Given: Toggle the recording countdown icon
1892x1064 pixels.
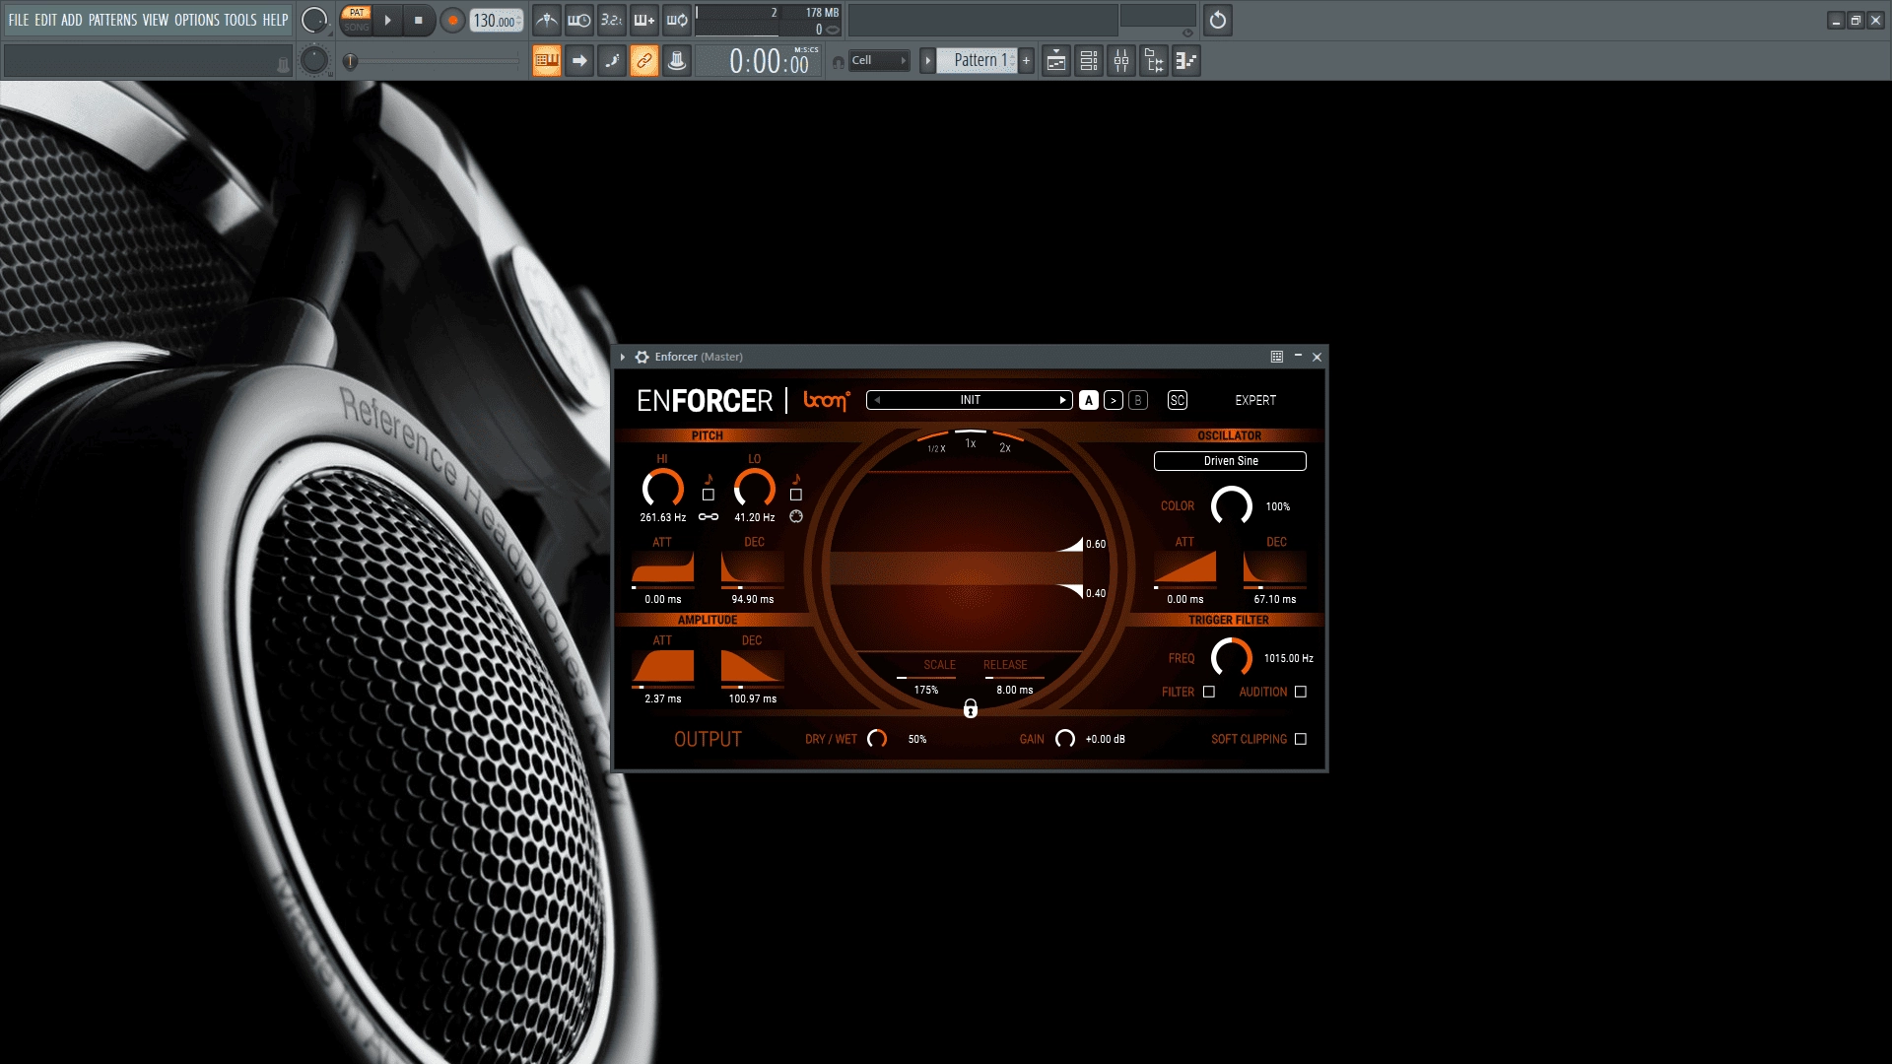Looking at the screenshot, I should click(x=612, y=20).
